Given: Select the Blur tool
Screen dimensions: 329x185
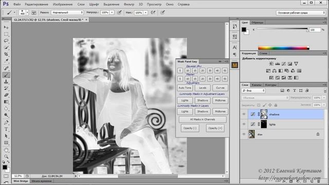Looking at the screenshot, I should 6,108.
